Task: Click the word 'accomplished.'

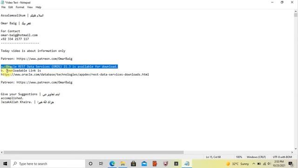Action: coord(12,98)
